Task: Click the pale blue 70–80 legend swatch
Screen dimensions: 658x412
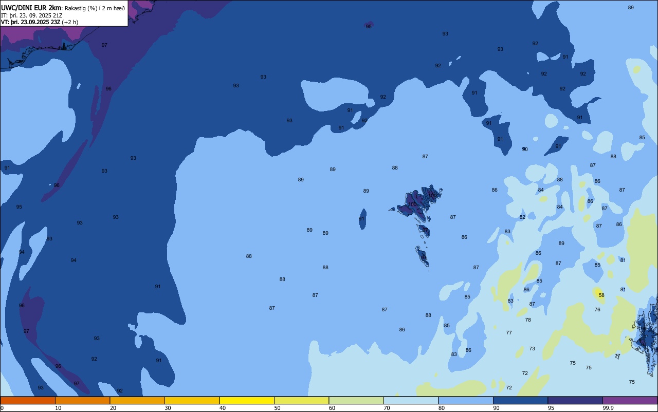Action: pos(411,400)
